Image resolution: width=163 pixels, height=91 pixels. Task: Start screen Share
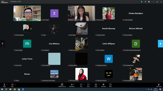[96, 85]
